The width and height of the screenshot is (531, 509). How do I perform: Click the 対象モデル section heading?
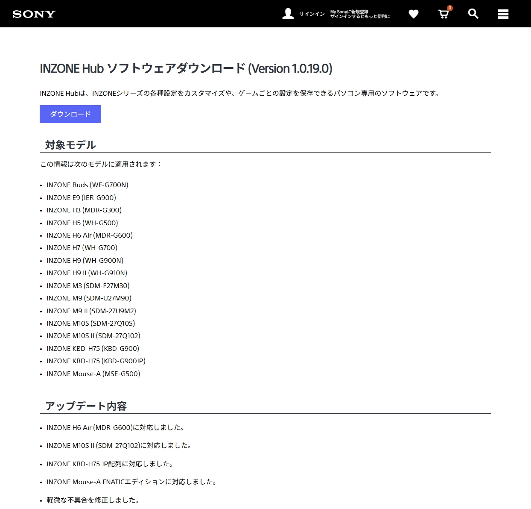(x=70, y=145)
